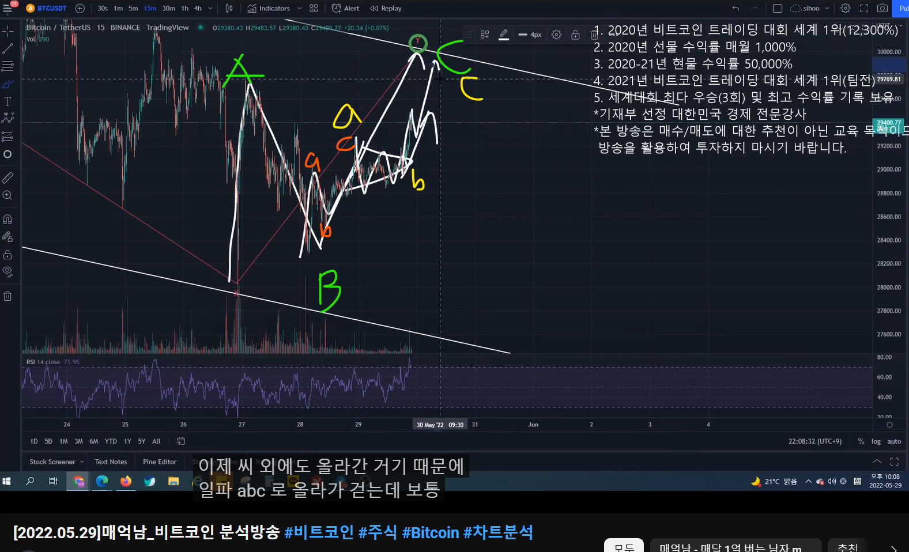Toggle log scale
Screen dimensions: 909x552
coord(876,441)
